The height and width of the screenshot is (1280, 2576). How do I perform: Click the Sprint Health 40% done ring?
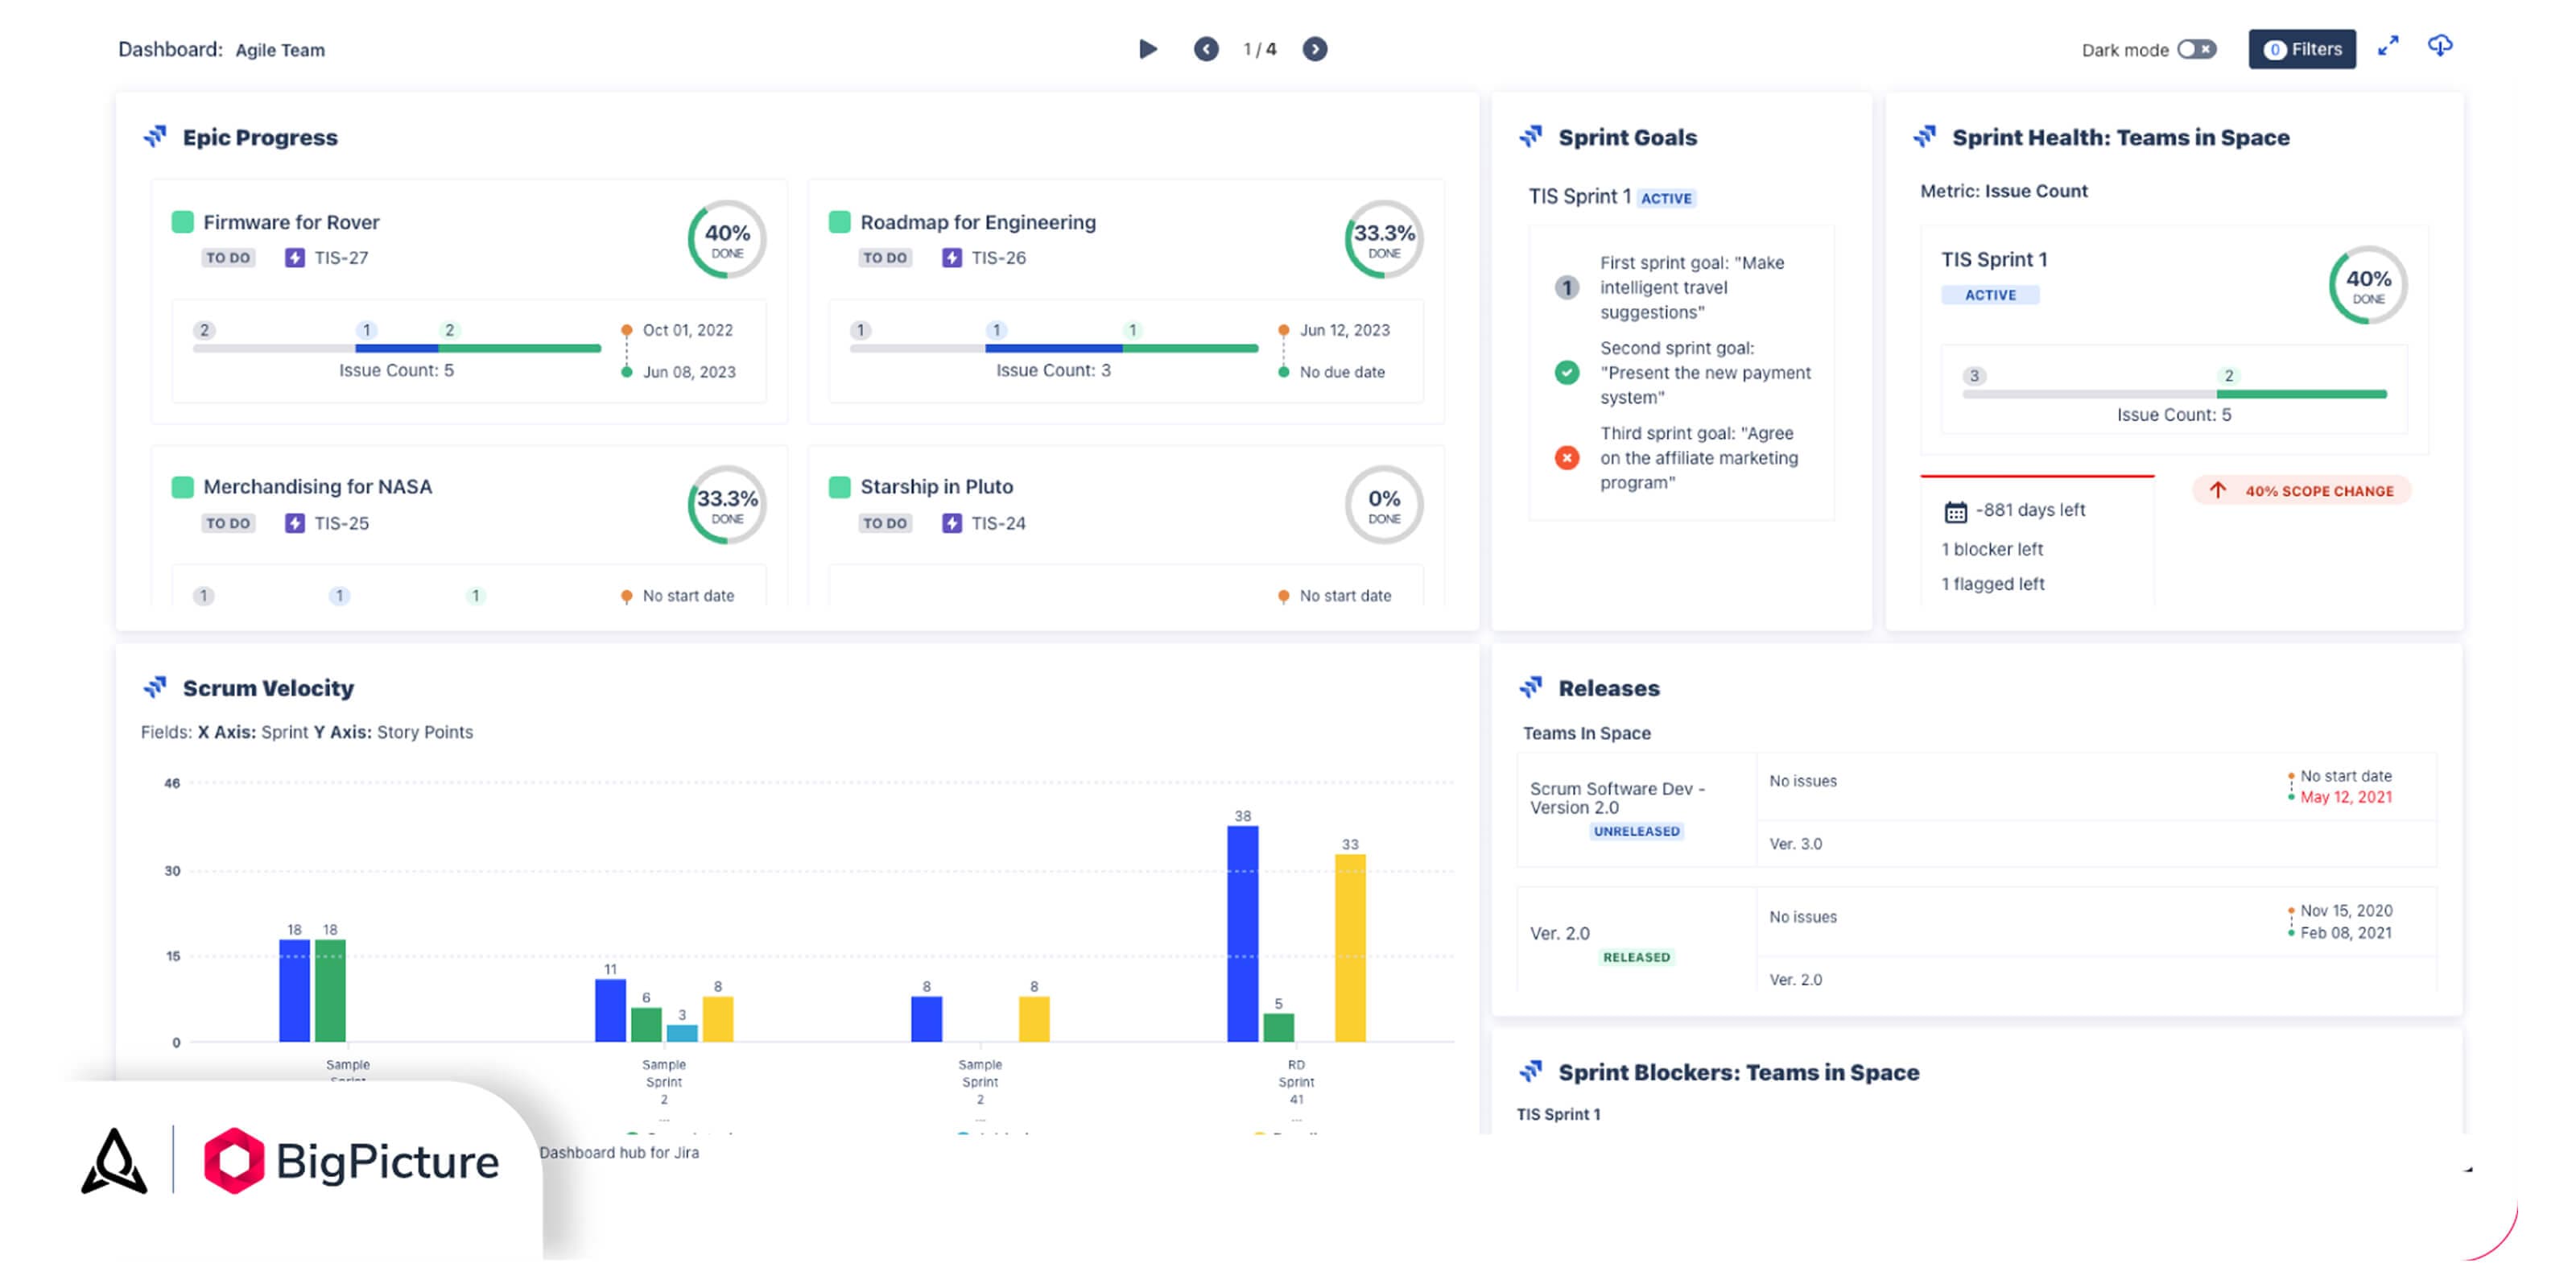2368,285
